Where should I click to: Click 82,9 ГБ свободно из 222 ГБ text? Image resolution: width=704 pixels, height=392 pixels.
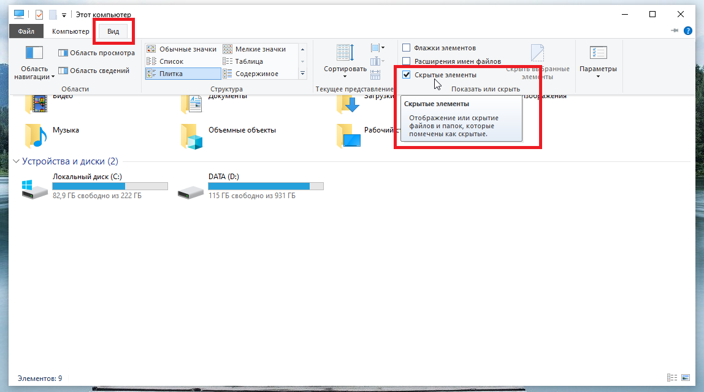(97, 196)
